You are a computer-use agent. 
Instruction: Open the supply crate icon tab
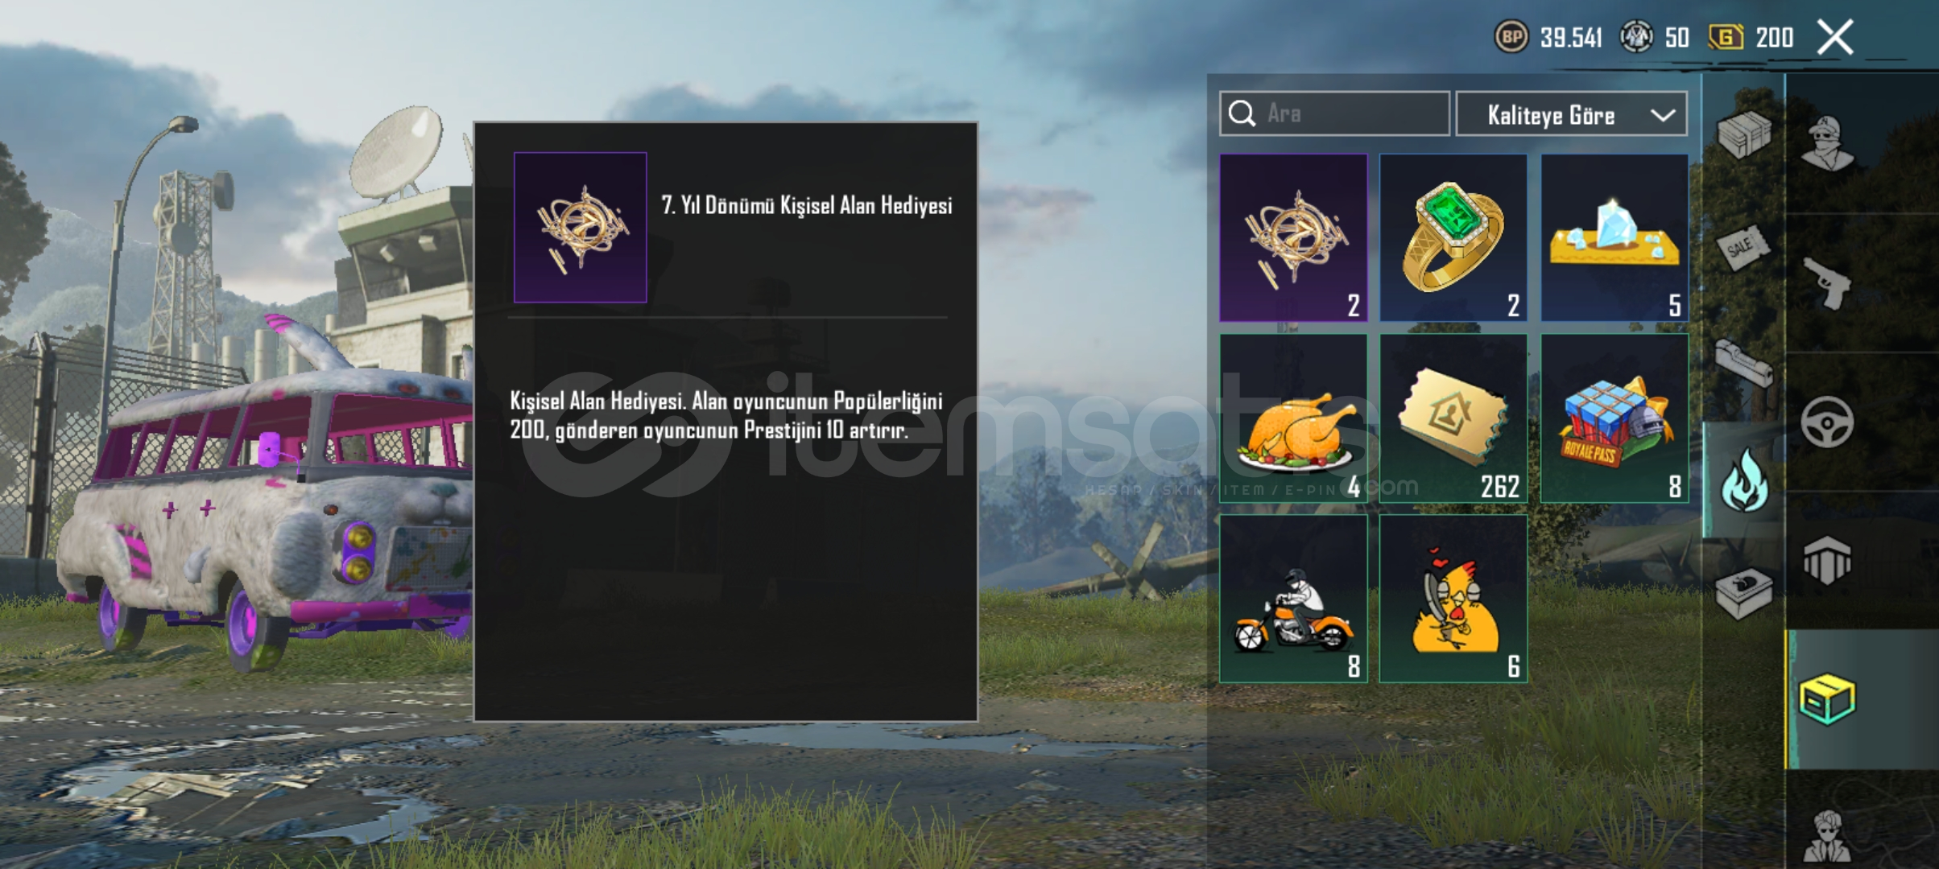click(x=1744, y=134)
